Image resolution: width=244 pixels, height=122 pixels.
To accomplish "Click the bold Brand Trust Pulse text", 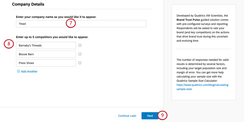I will coord(188,20).
